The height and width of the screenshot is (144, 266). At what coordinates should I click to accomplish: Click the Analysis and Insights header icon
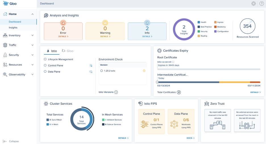[46, 15]
